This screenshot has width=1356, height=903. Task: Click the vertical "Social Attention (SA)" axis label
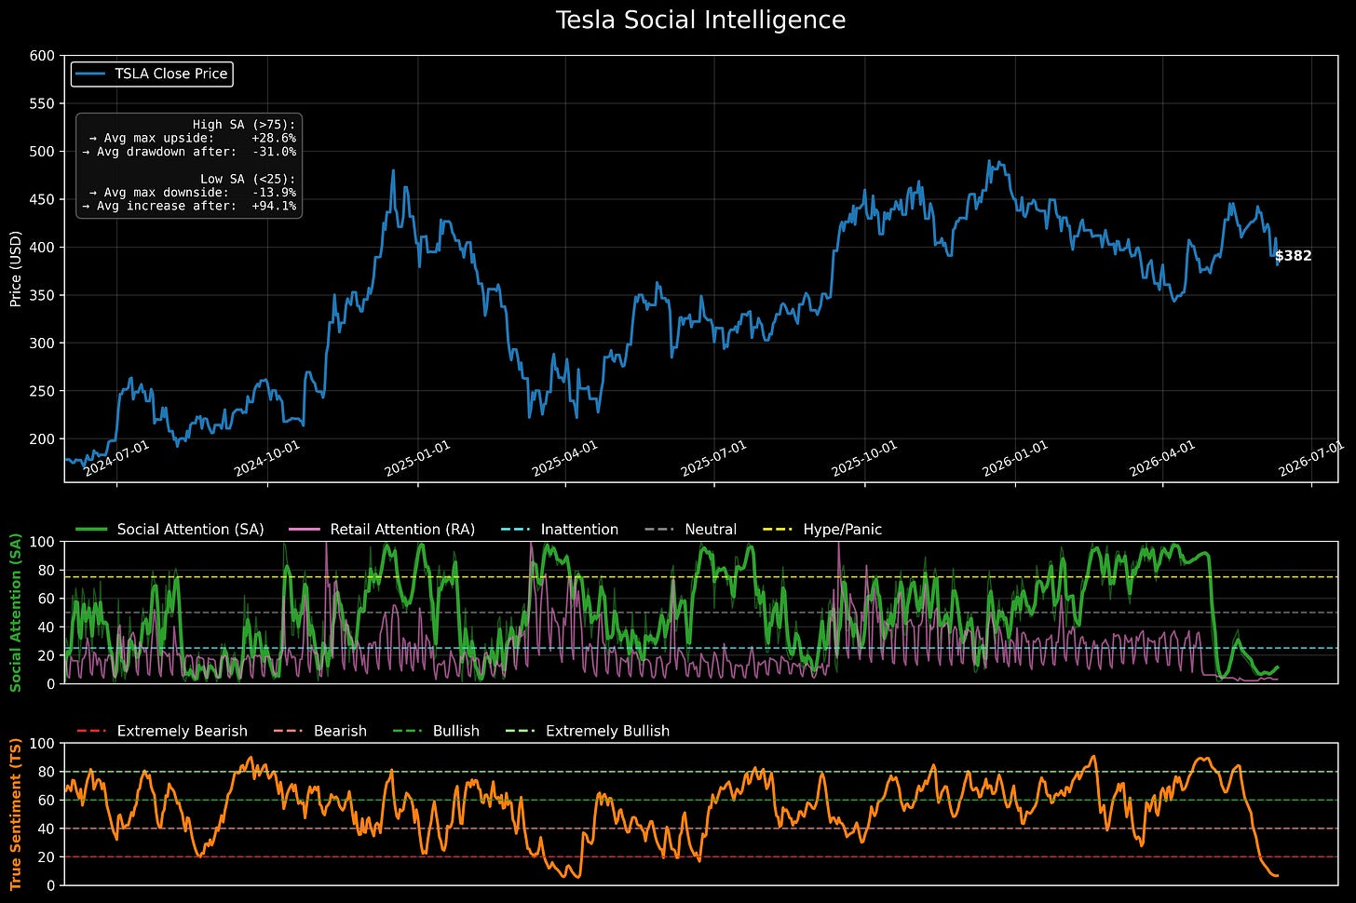(x=15, y=613)
